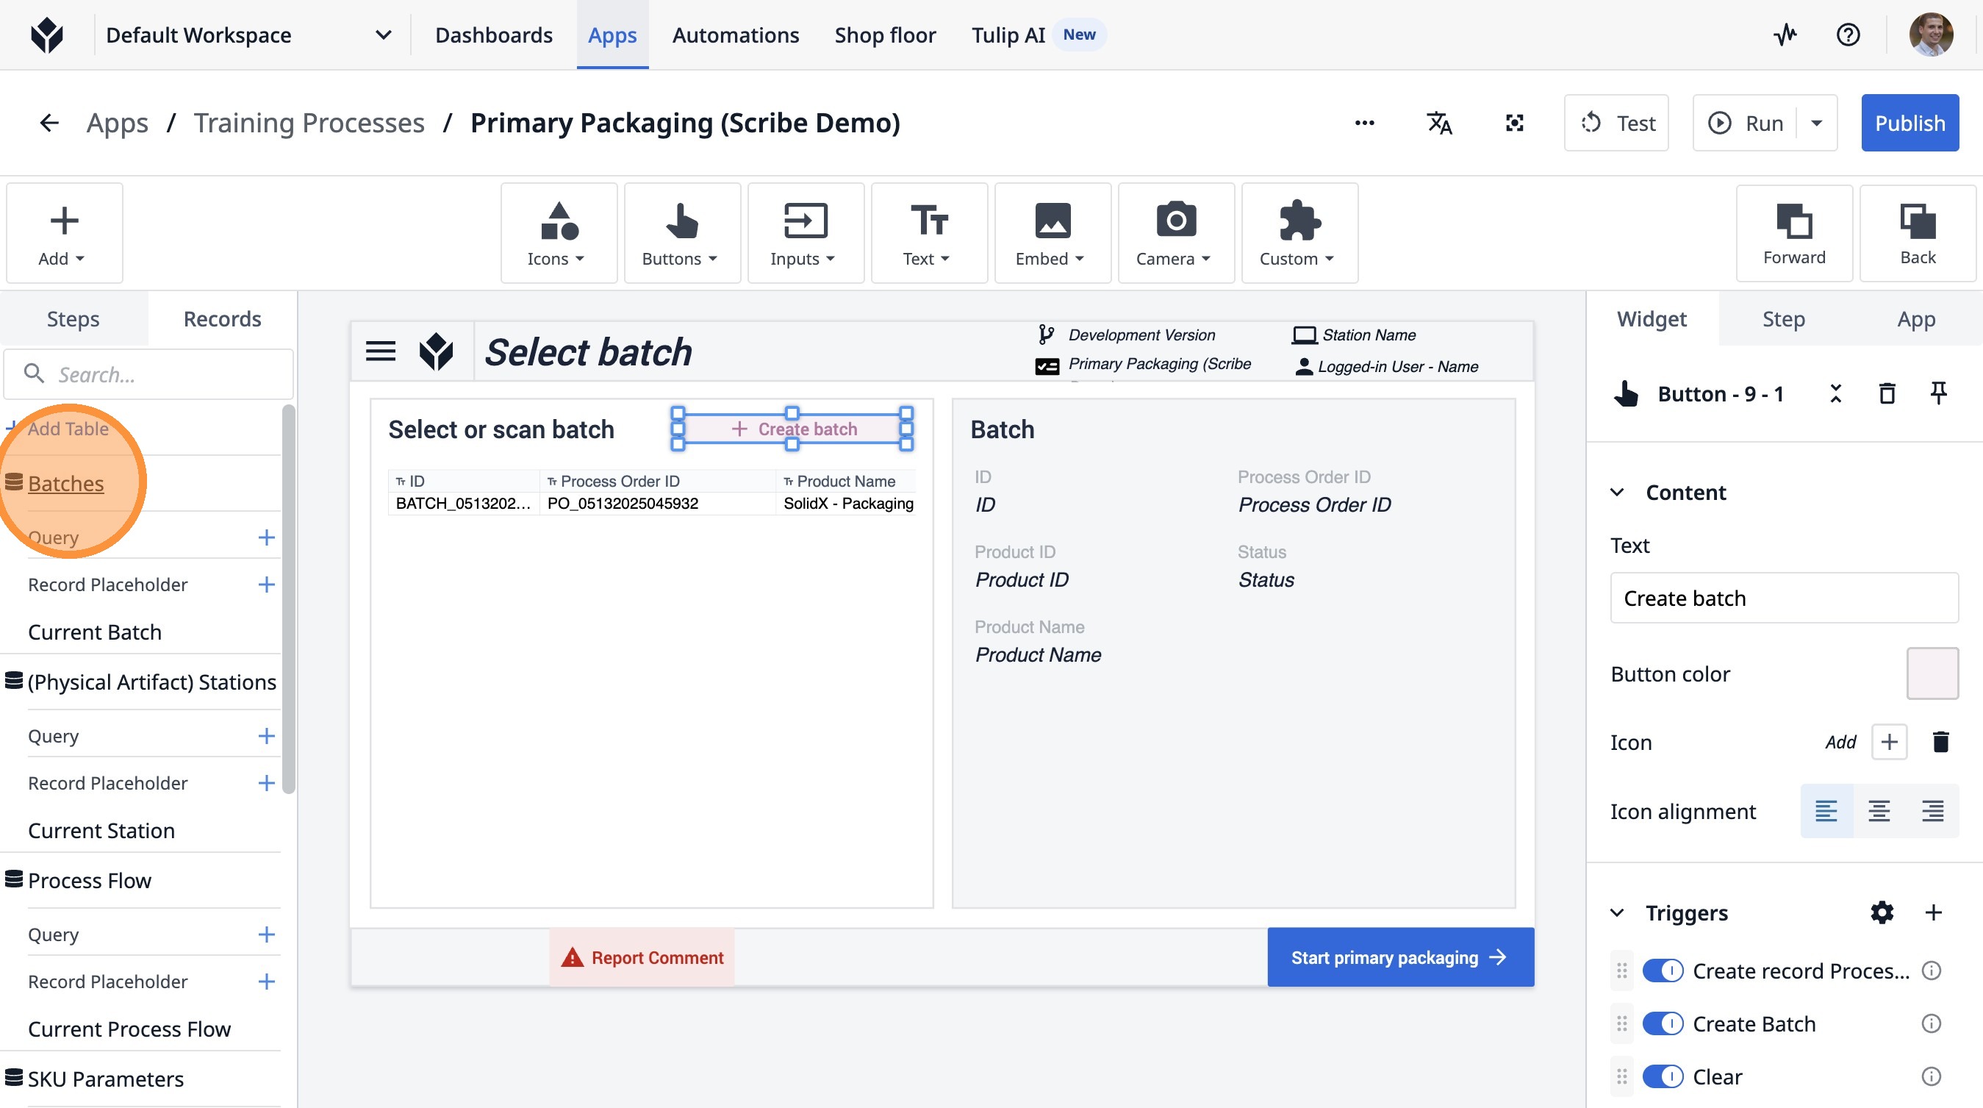
Task: Open the Button color swatch
Action: [1932, 673]
